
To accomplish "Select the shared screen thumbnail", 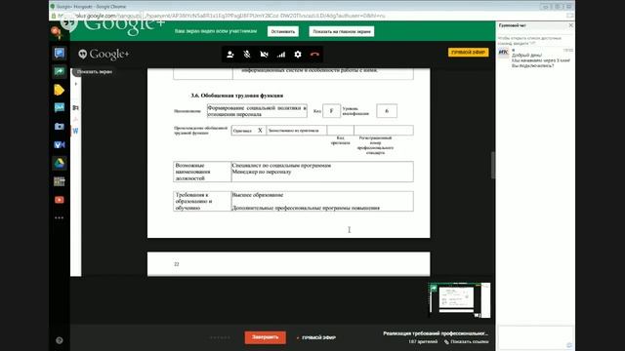I will tap(460, 300).
